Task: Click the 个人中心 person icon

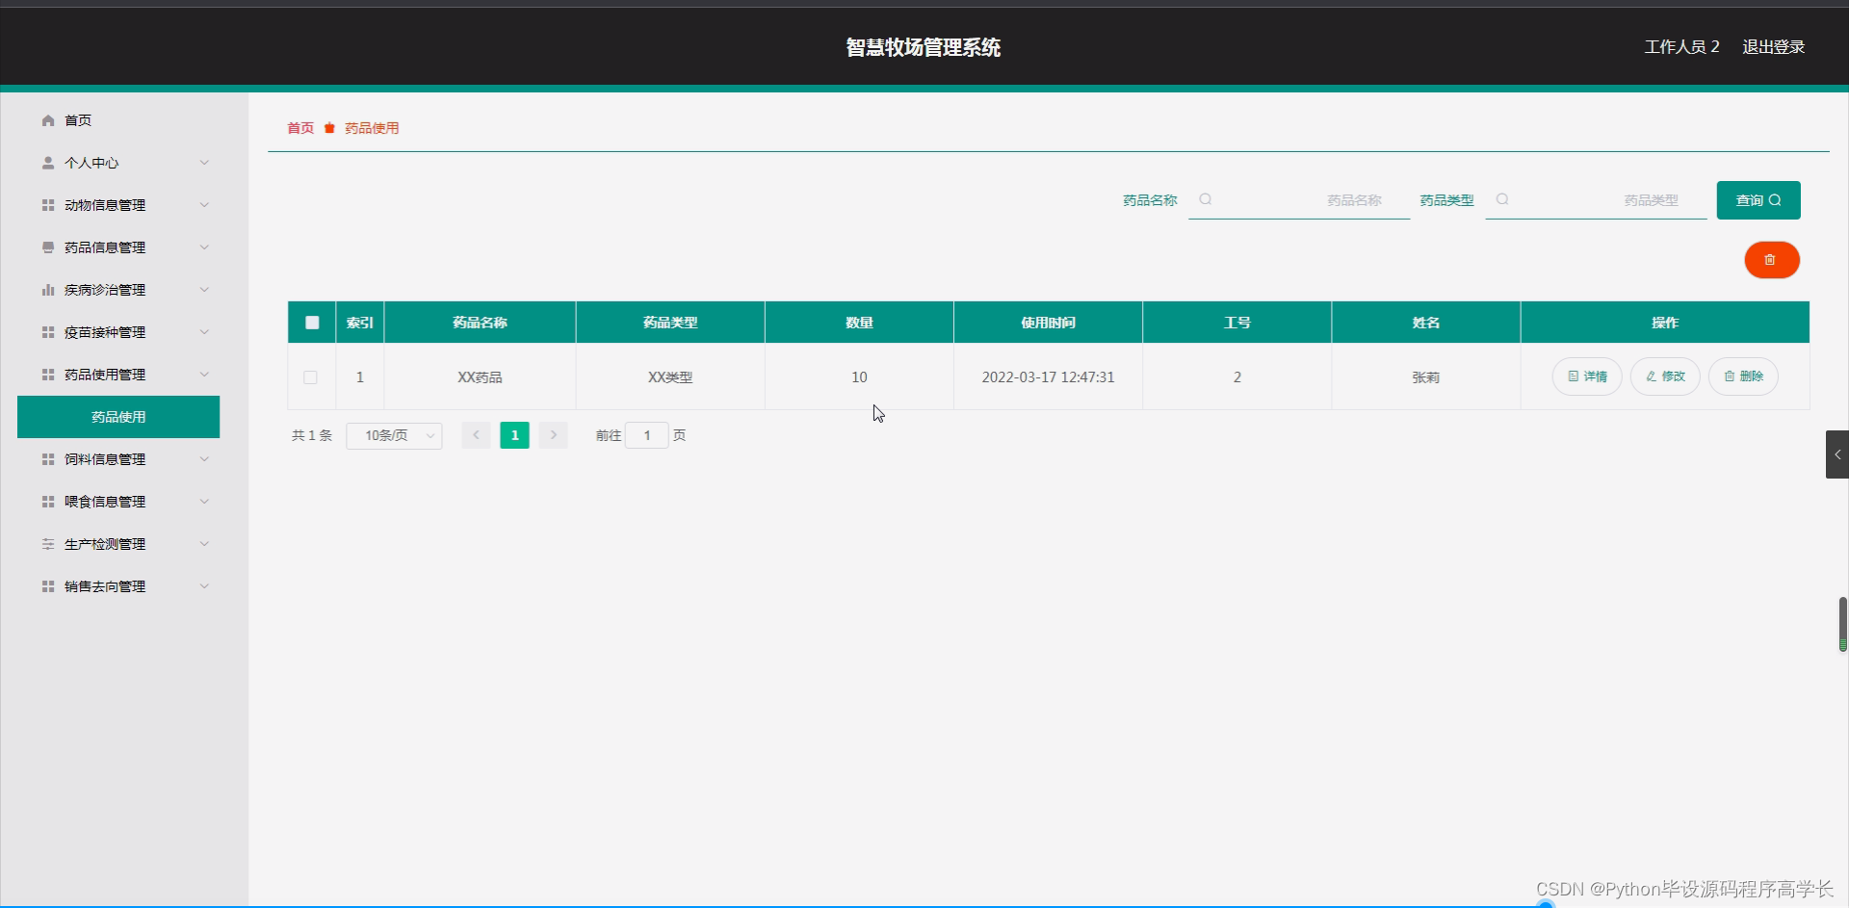Action: tap(46, 163)
